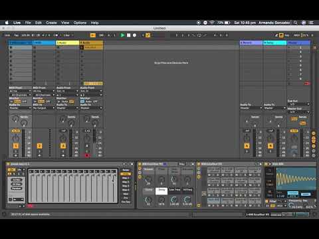Toggle the Mixer section selector at right edge
This screenshot has height=239, width=319.
[314, 146]
